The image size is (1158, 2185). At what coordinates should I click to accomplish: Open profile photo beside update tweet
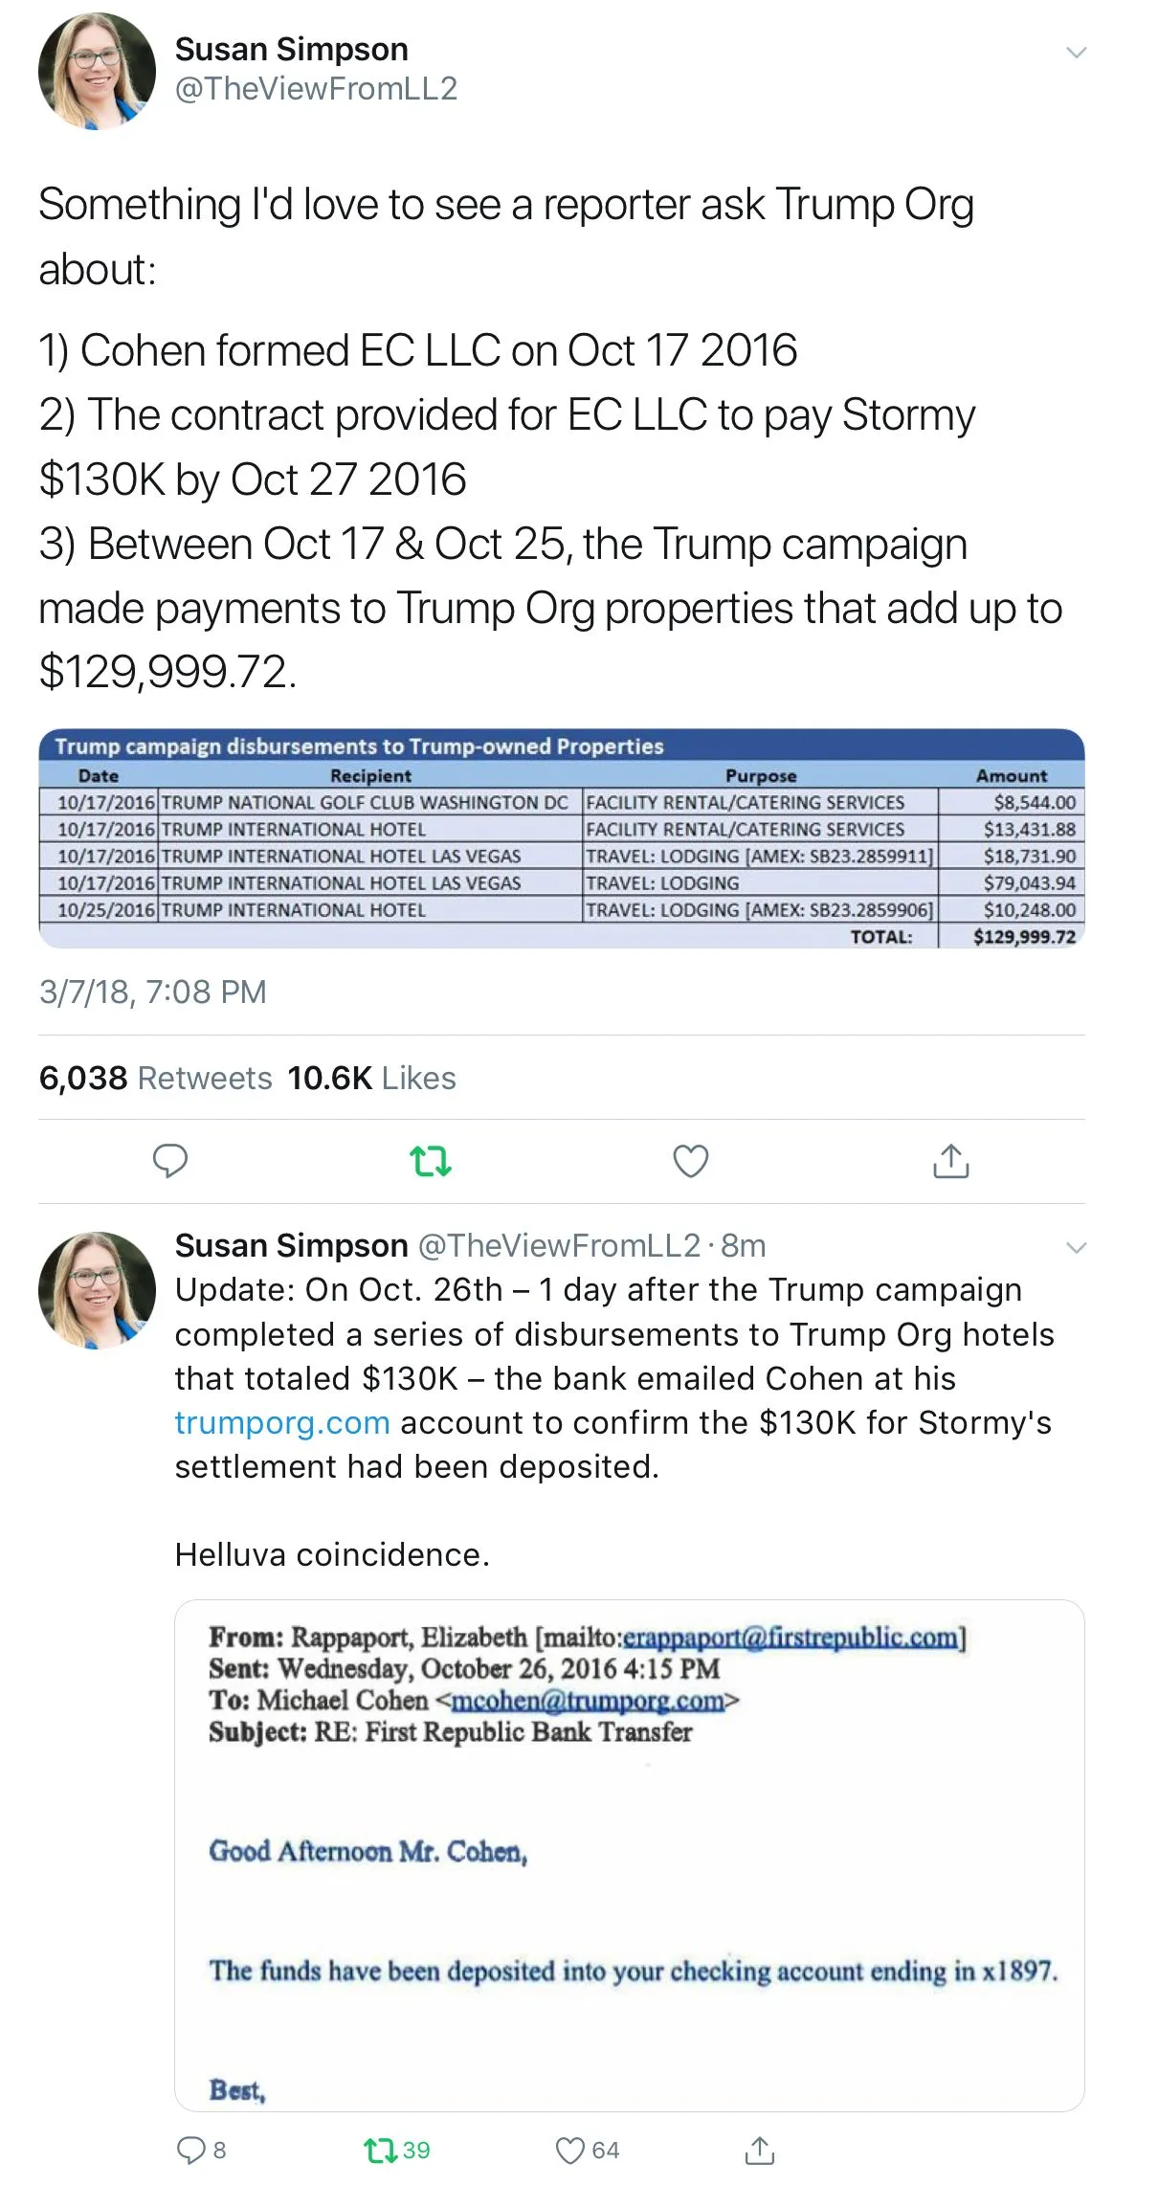tap(97, 1290)
